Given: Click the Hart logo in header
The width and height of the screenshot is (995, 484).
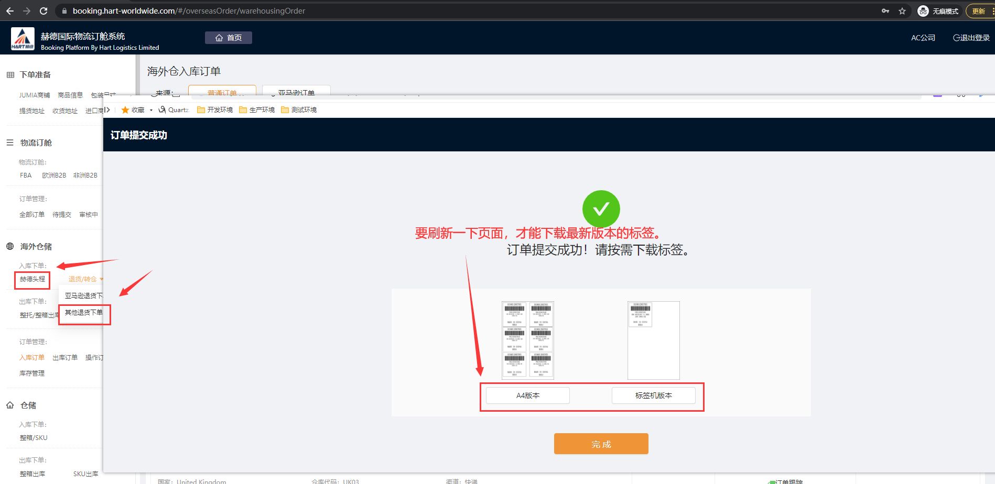Looking at the screenshot, I should click(x=23, y=39).
